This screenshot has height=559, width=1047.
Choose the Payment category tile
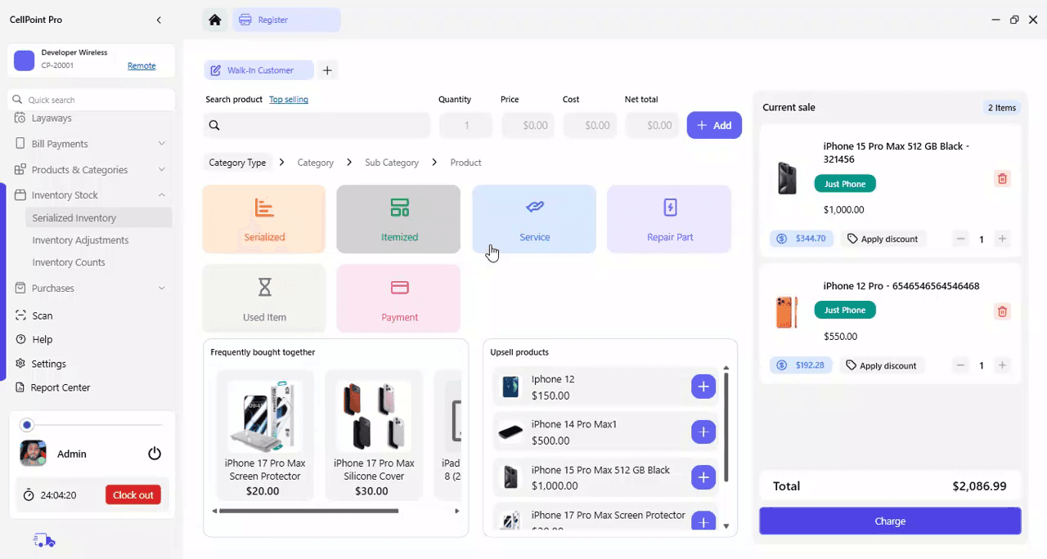point(399,298)
